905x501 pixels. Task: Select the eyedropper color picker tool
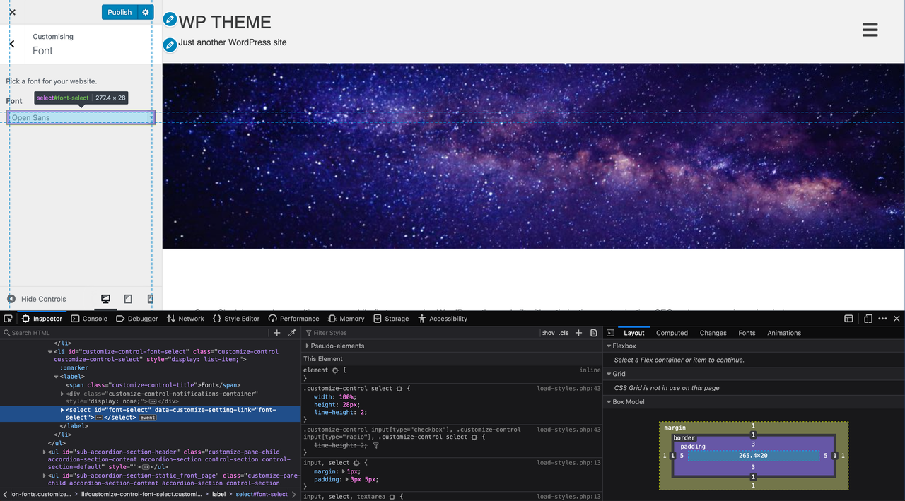[292, 333]
